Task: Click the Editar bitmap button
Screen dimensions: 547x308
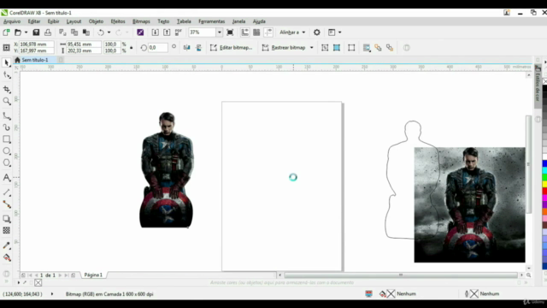Action: 231,48
